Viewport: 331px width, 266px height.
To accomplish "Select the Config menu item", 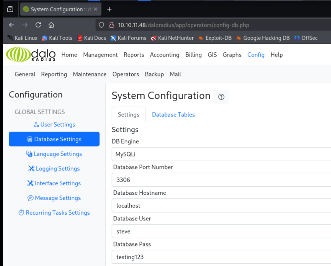I will 256,55.
